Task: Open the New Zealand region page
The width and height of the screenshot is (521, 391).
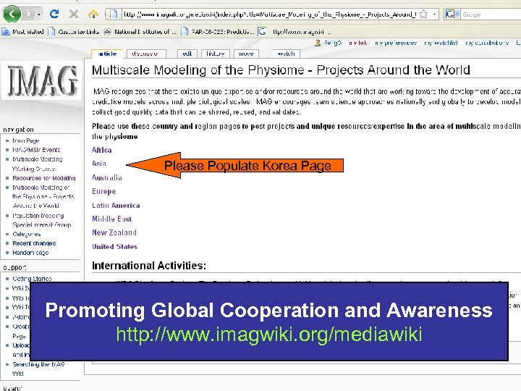Action: coord(114,232)
